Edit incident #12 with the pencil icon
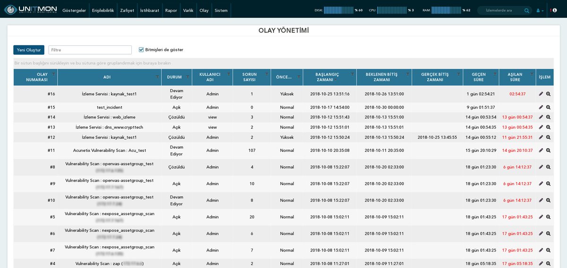The width and height of the screenshot is (567, 268). 541,137
